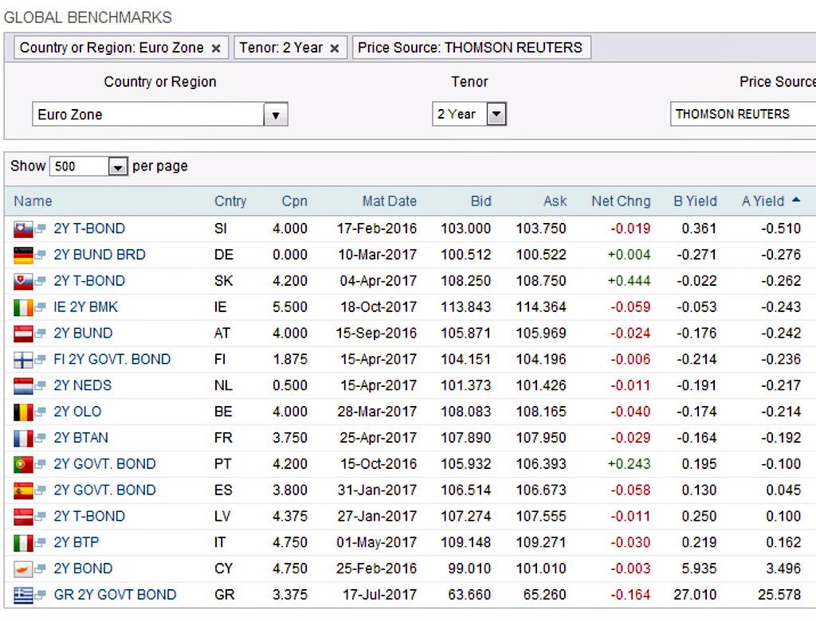Click the Austrian flag icon for 2Y BUND
Viewport: 816px width, 621px height.
(x=23, y=334)
